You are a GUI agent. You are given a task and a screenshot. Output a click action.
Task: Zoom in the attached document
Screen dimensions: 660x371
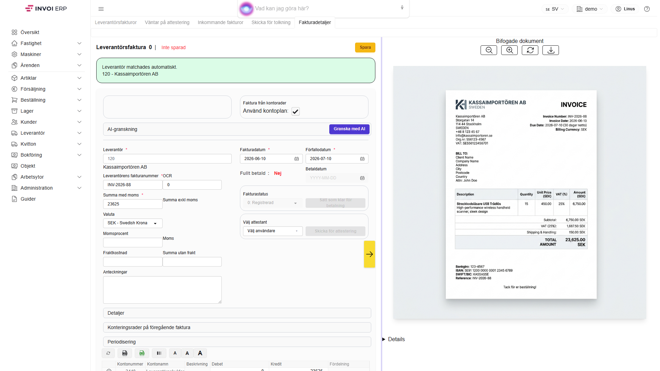[x=509, y=50]
